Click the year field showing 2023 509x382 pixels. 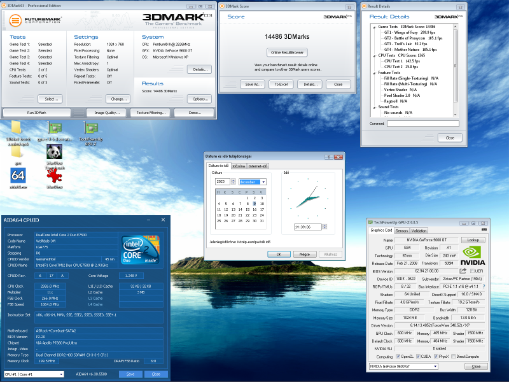point(223,182)
